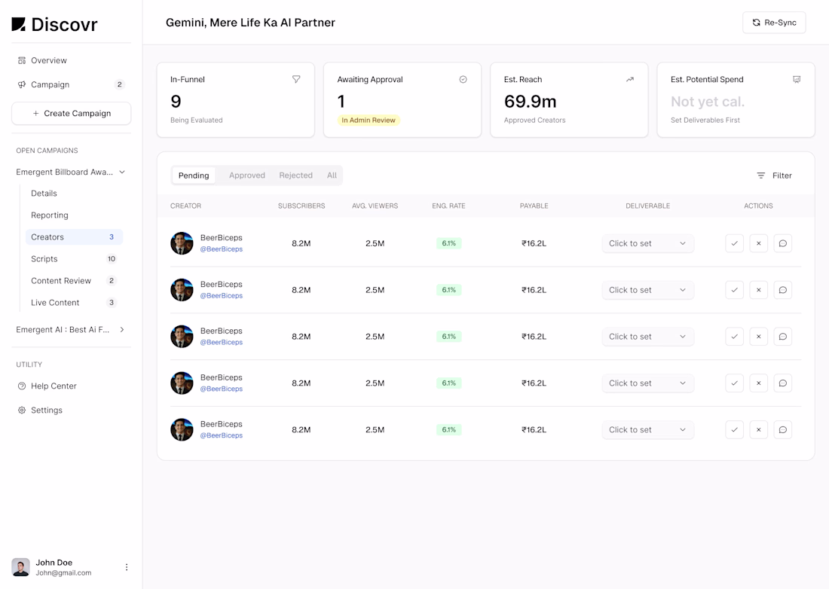Switch to the Rejected tab
The image size is (829, 589).
pyautogui.click(x=295, y=175)
